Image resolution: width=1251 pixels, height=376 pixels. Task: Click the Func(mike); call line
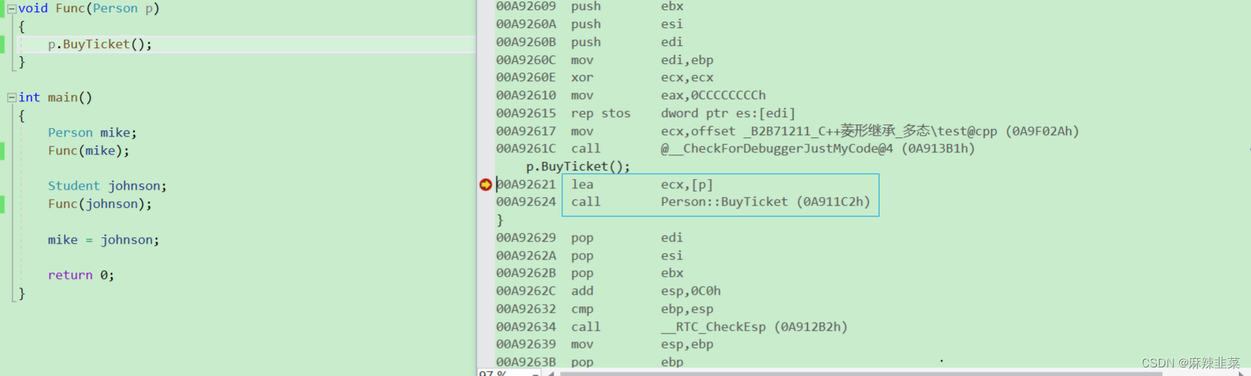89,150
